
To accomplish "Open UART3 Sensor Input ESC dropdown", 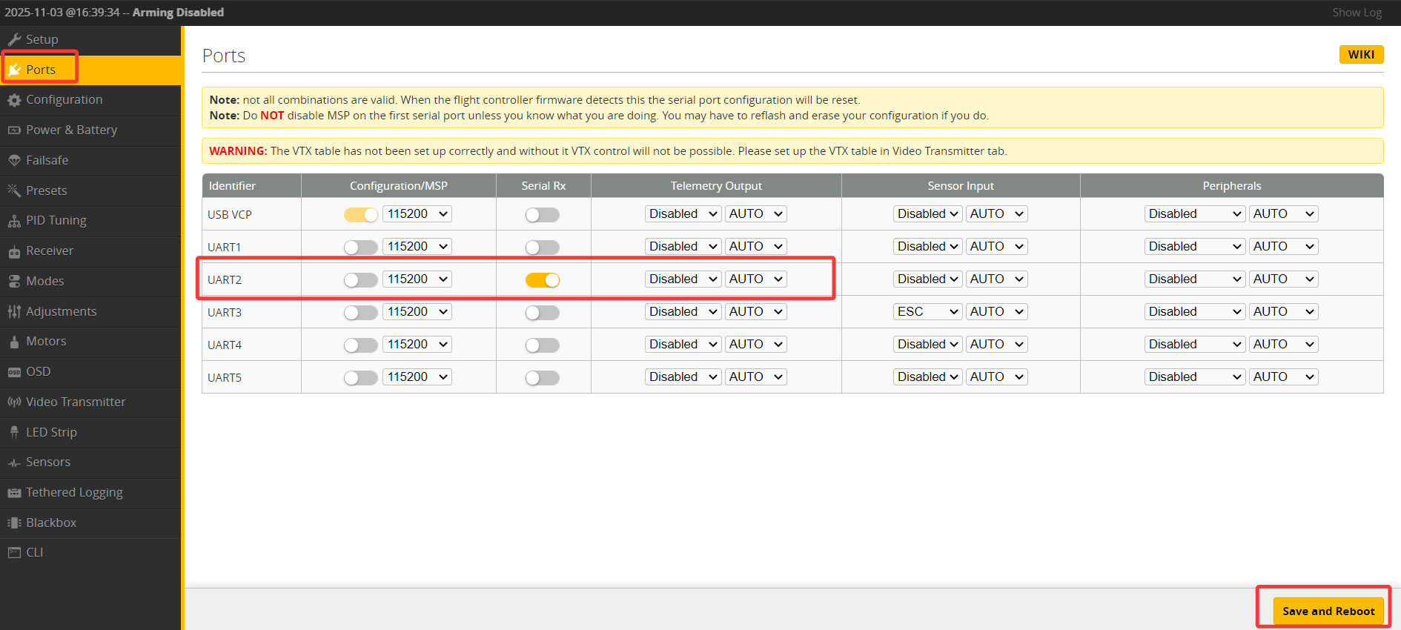I will pyautogui.click(x=927, y=311).
